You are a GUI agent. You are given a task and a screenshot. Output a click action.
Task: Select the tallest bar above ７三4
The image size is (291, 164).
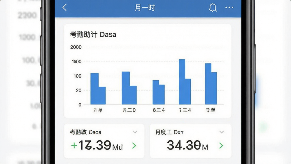click(x=185, y=82)
